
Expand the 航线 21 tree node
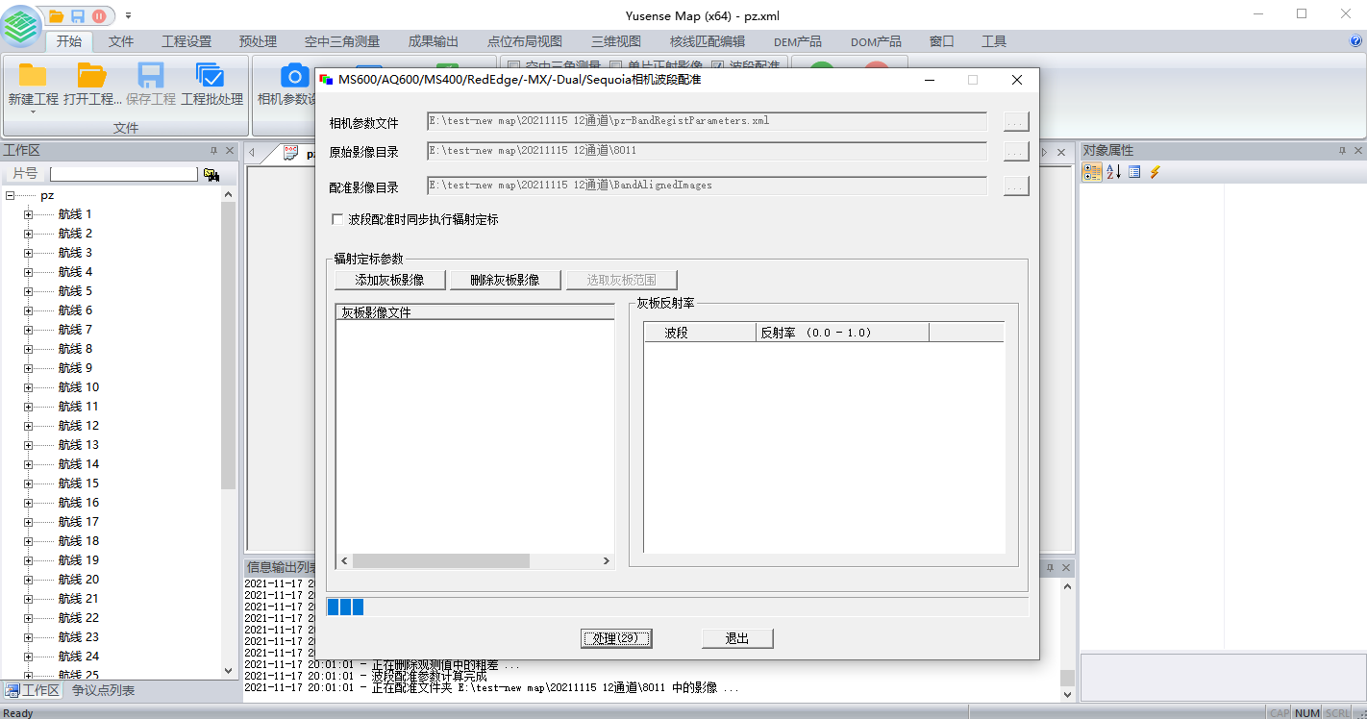[x=28, y=599]
